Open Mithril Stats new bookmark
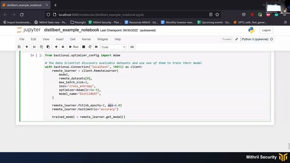 (x=51, y=22)
